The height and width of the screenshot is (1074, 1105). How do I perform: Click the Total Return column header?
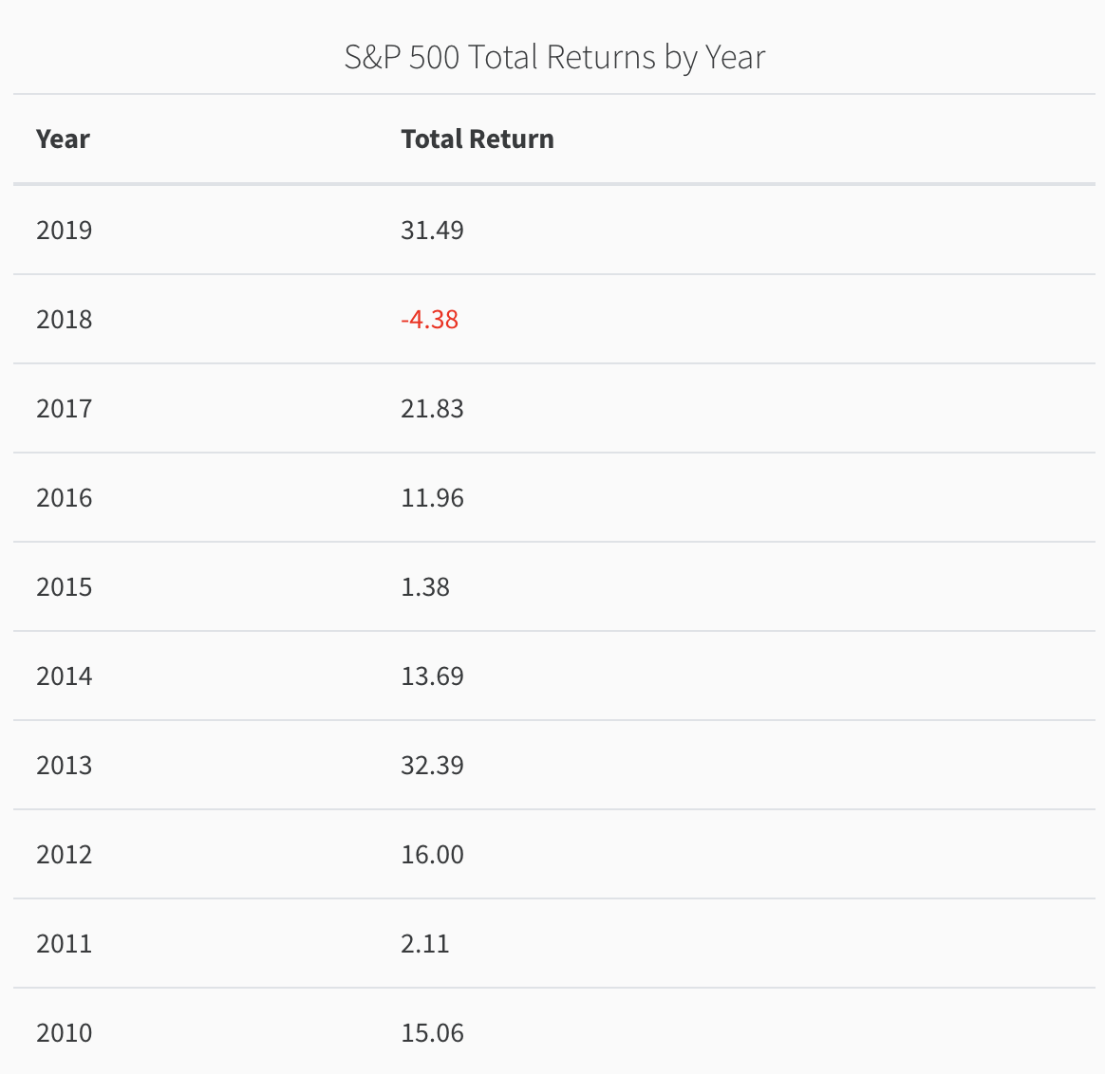478,139
